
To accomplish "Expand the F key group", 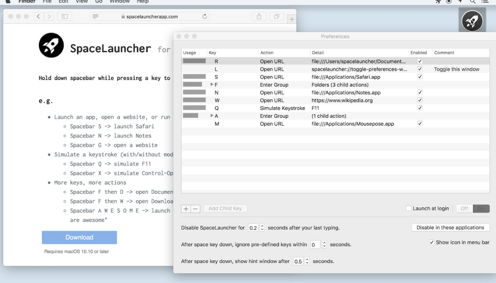I will [211, 84].
